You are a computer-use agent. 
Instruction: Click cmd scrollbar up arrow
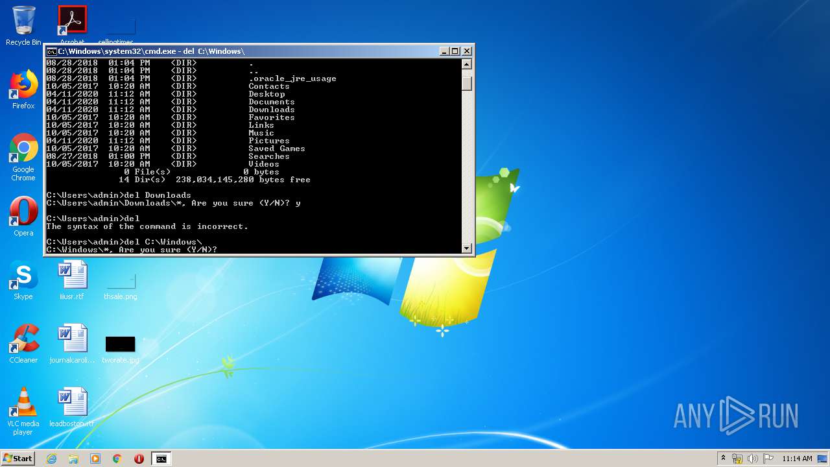466,64
